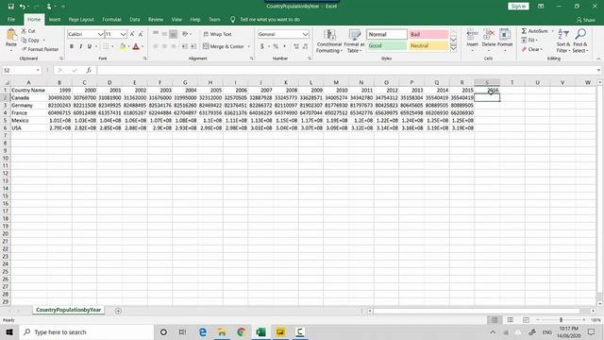Open the fill color dropdown arrow
The height and width of the screenshot is (340, 604).
pyautogui.click(x=128, y=46)
